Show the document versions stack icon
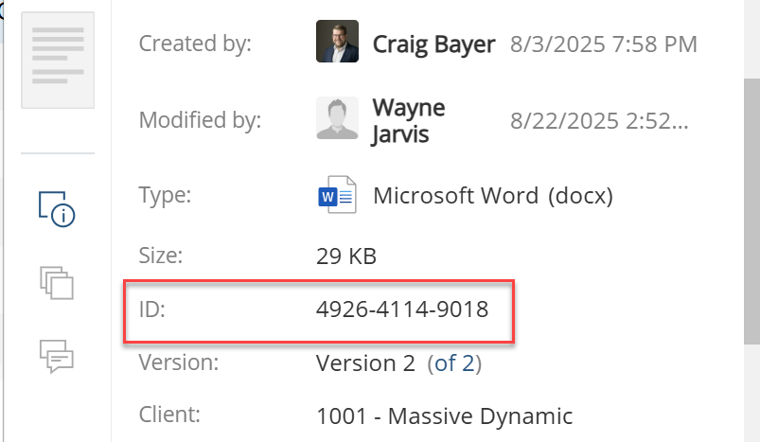Screen dimensions: 760x442 pos(57,282)
